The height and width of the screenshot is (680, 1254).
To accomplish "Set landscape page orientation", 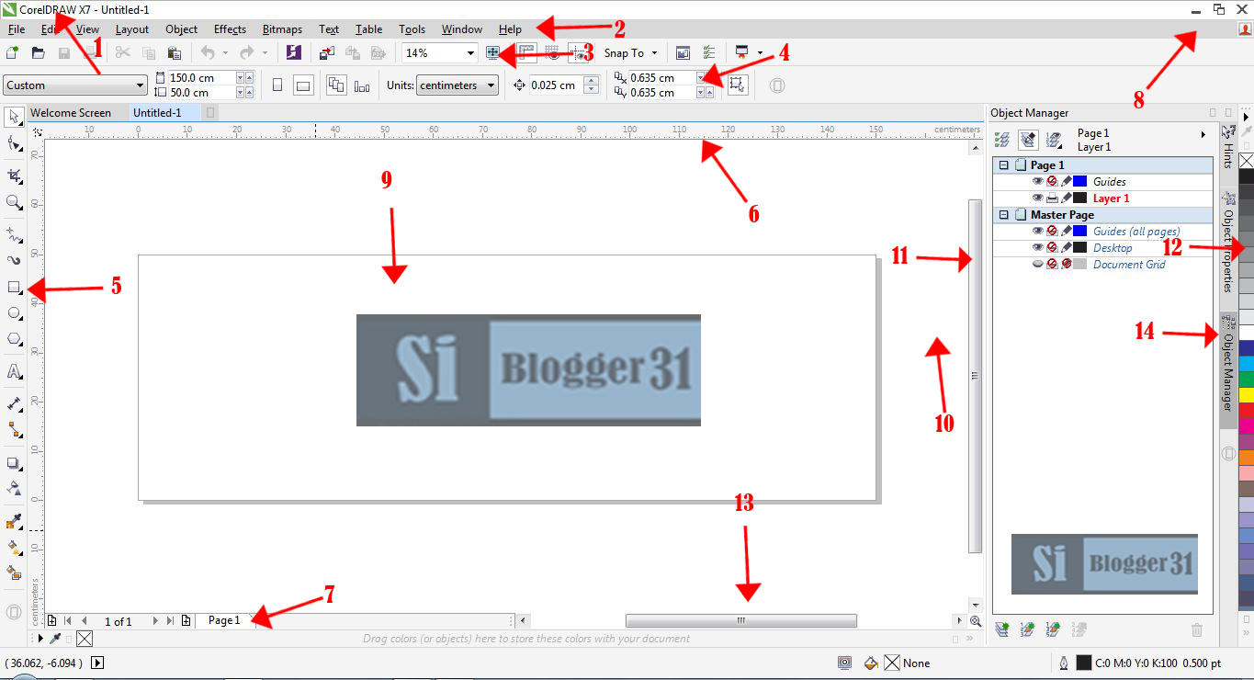I will pyautogui.click(x=303, y=85).
